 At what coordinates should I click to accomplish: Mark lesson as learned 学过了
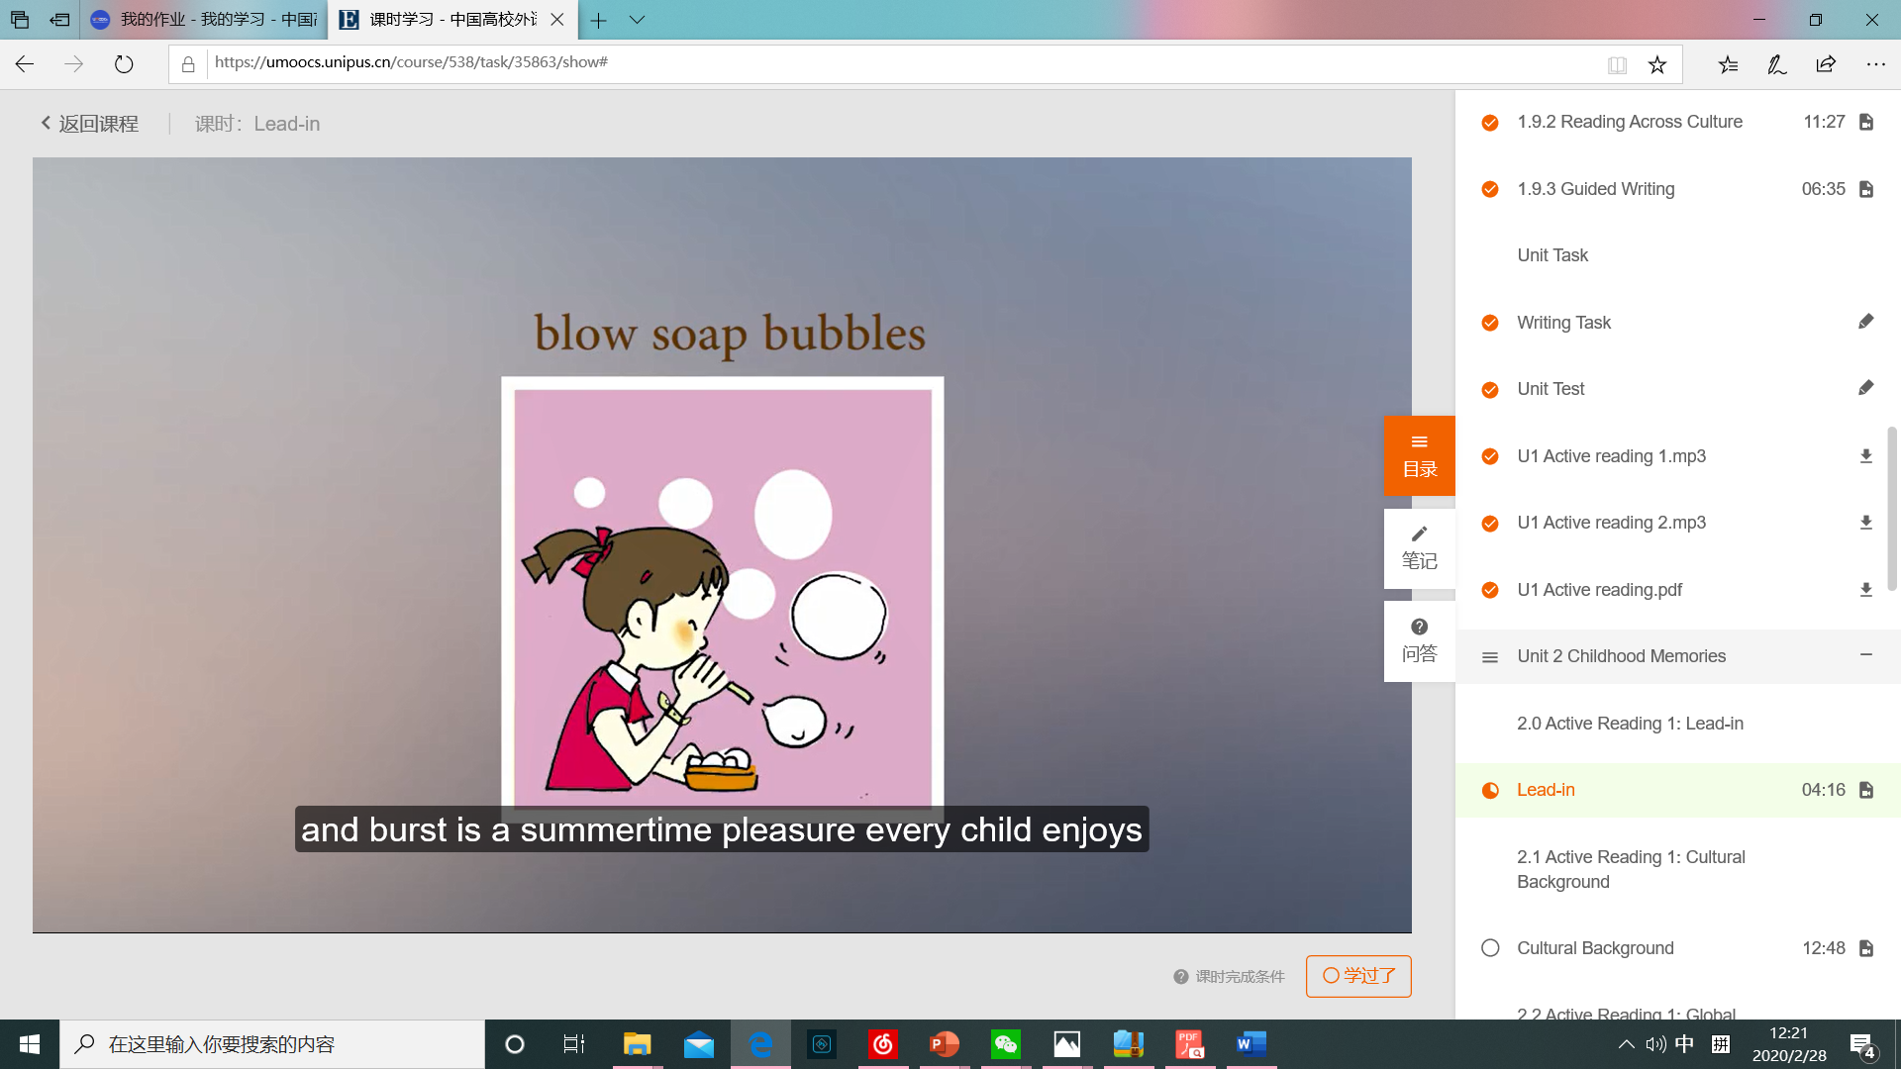tap(1358, 976)
